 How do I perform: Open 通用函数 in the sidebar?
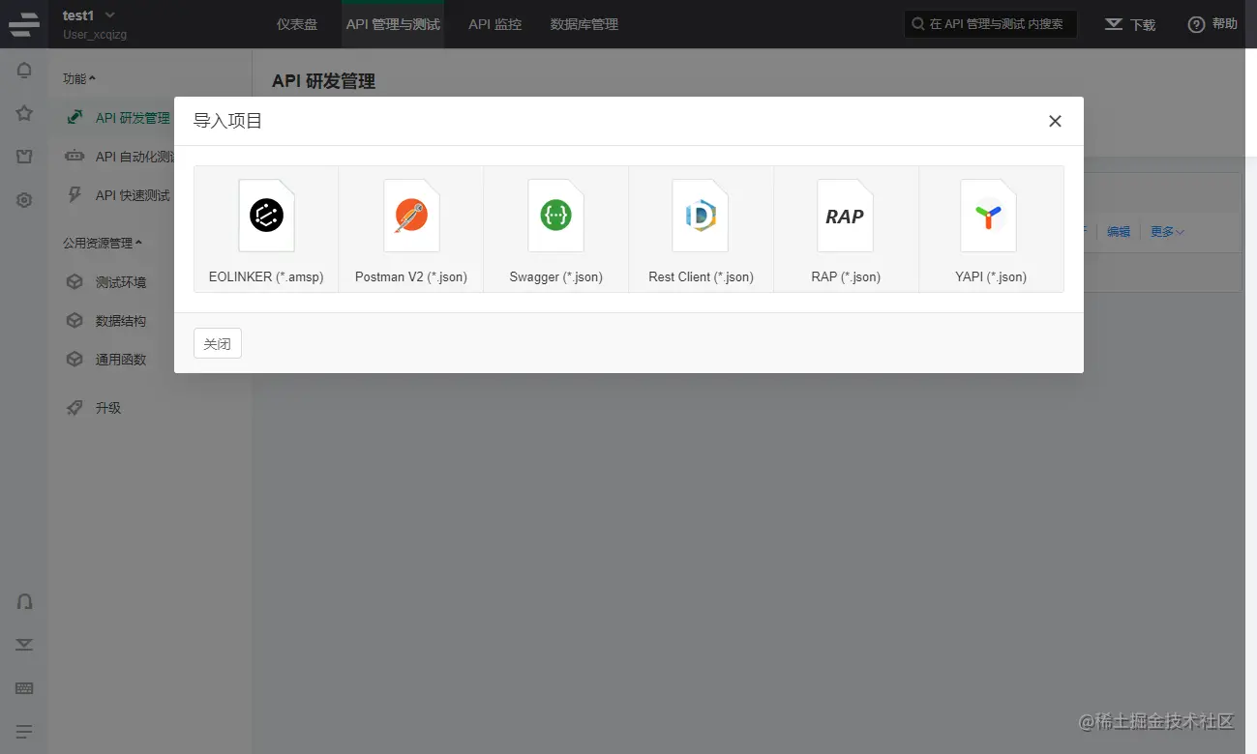(x=121, y=360)
